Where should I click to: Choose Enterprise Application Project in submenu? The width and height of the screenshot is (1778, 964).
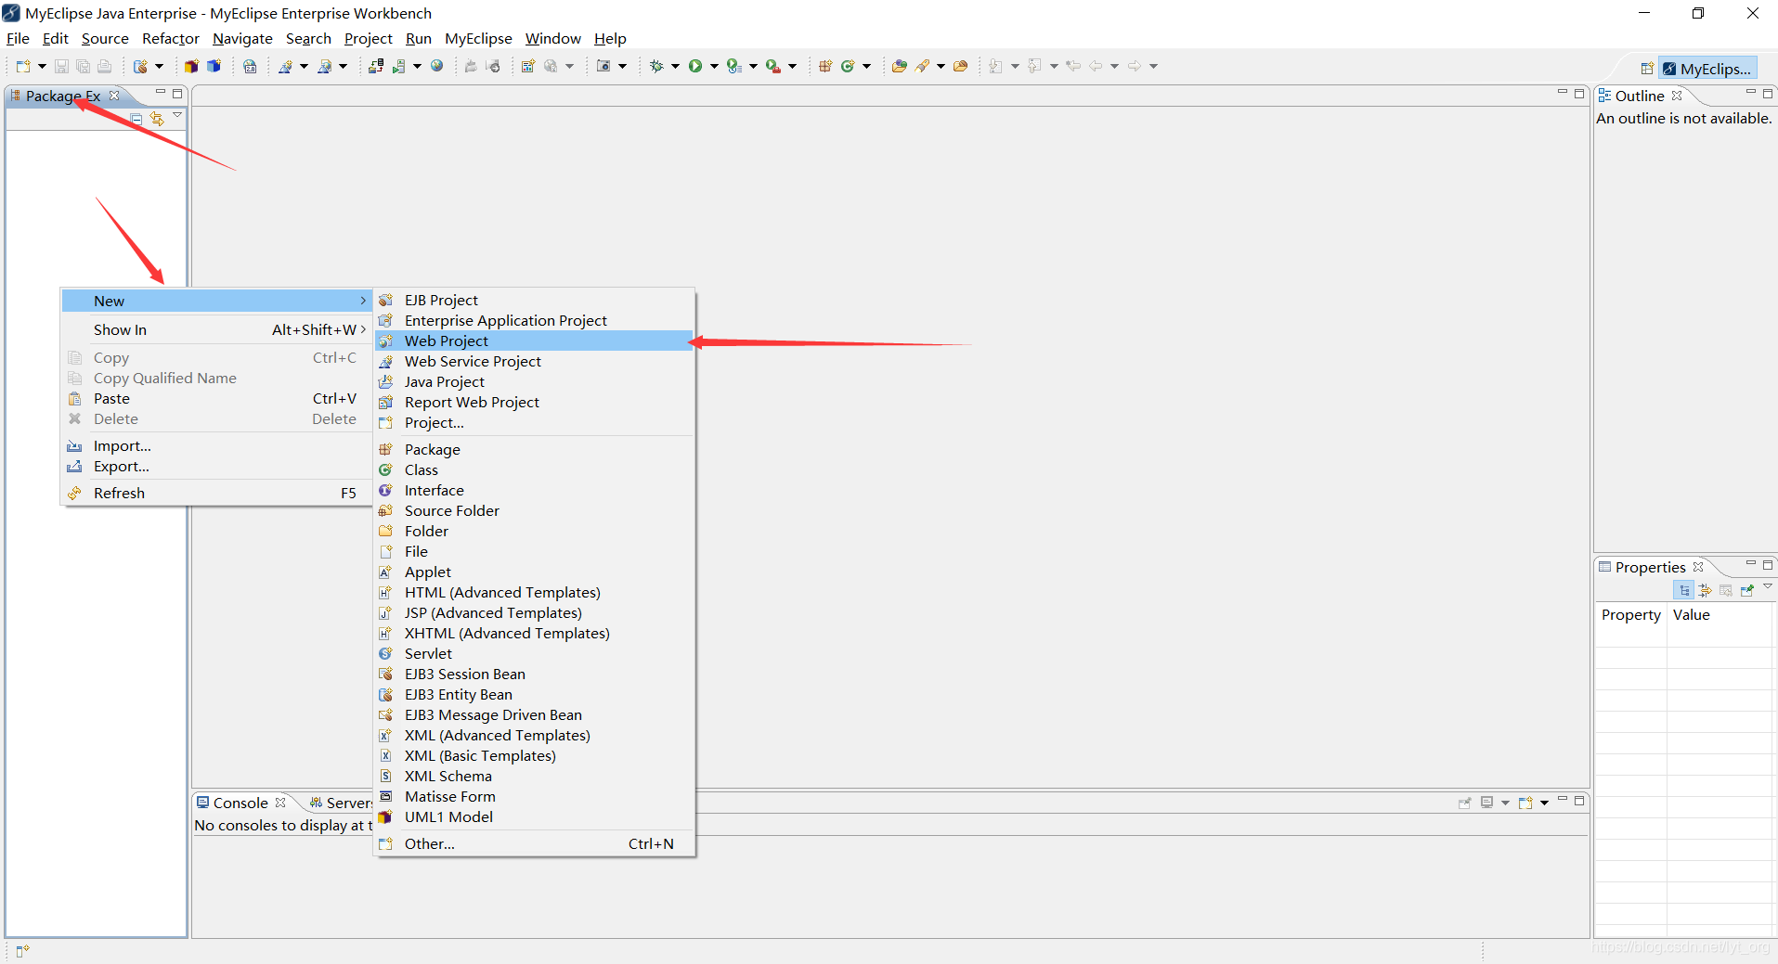click(x=534, y=320)
